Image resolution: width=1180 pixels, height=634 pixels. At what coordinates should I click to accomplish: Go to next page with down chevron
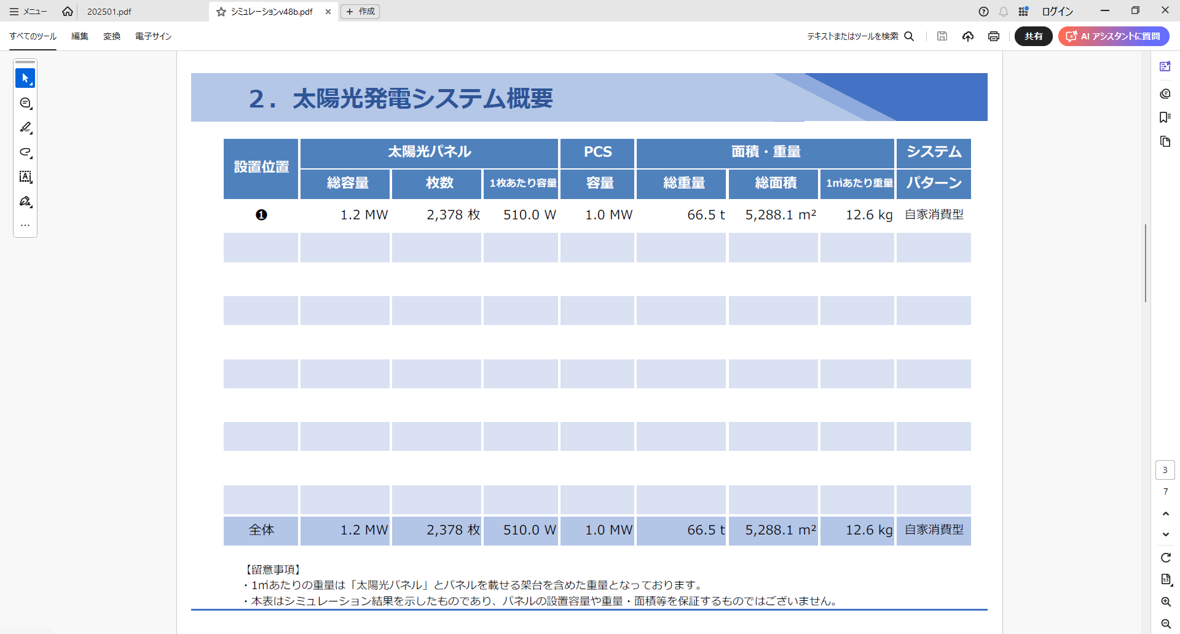point(1165,534)
